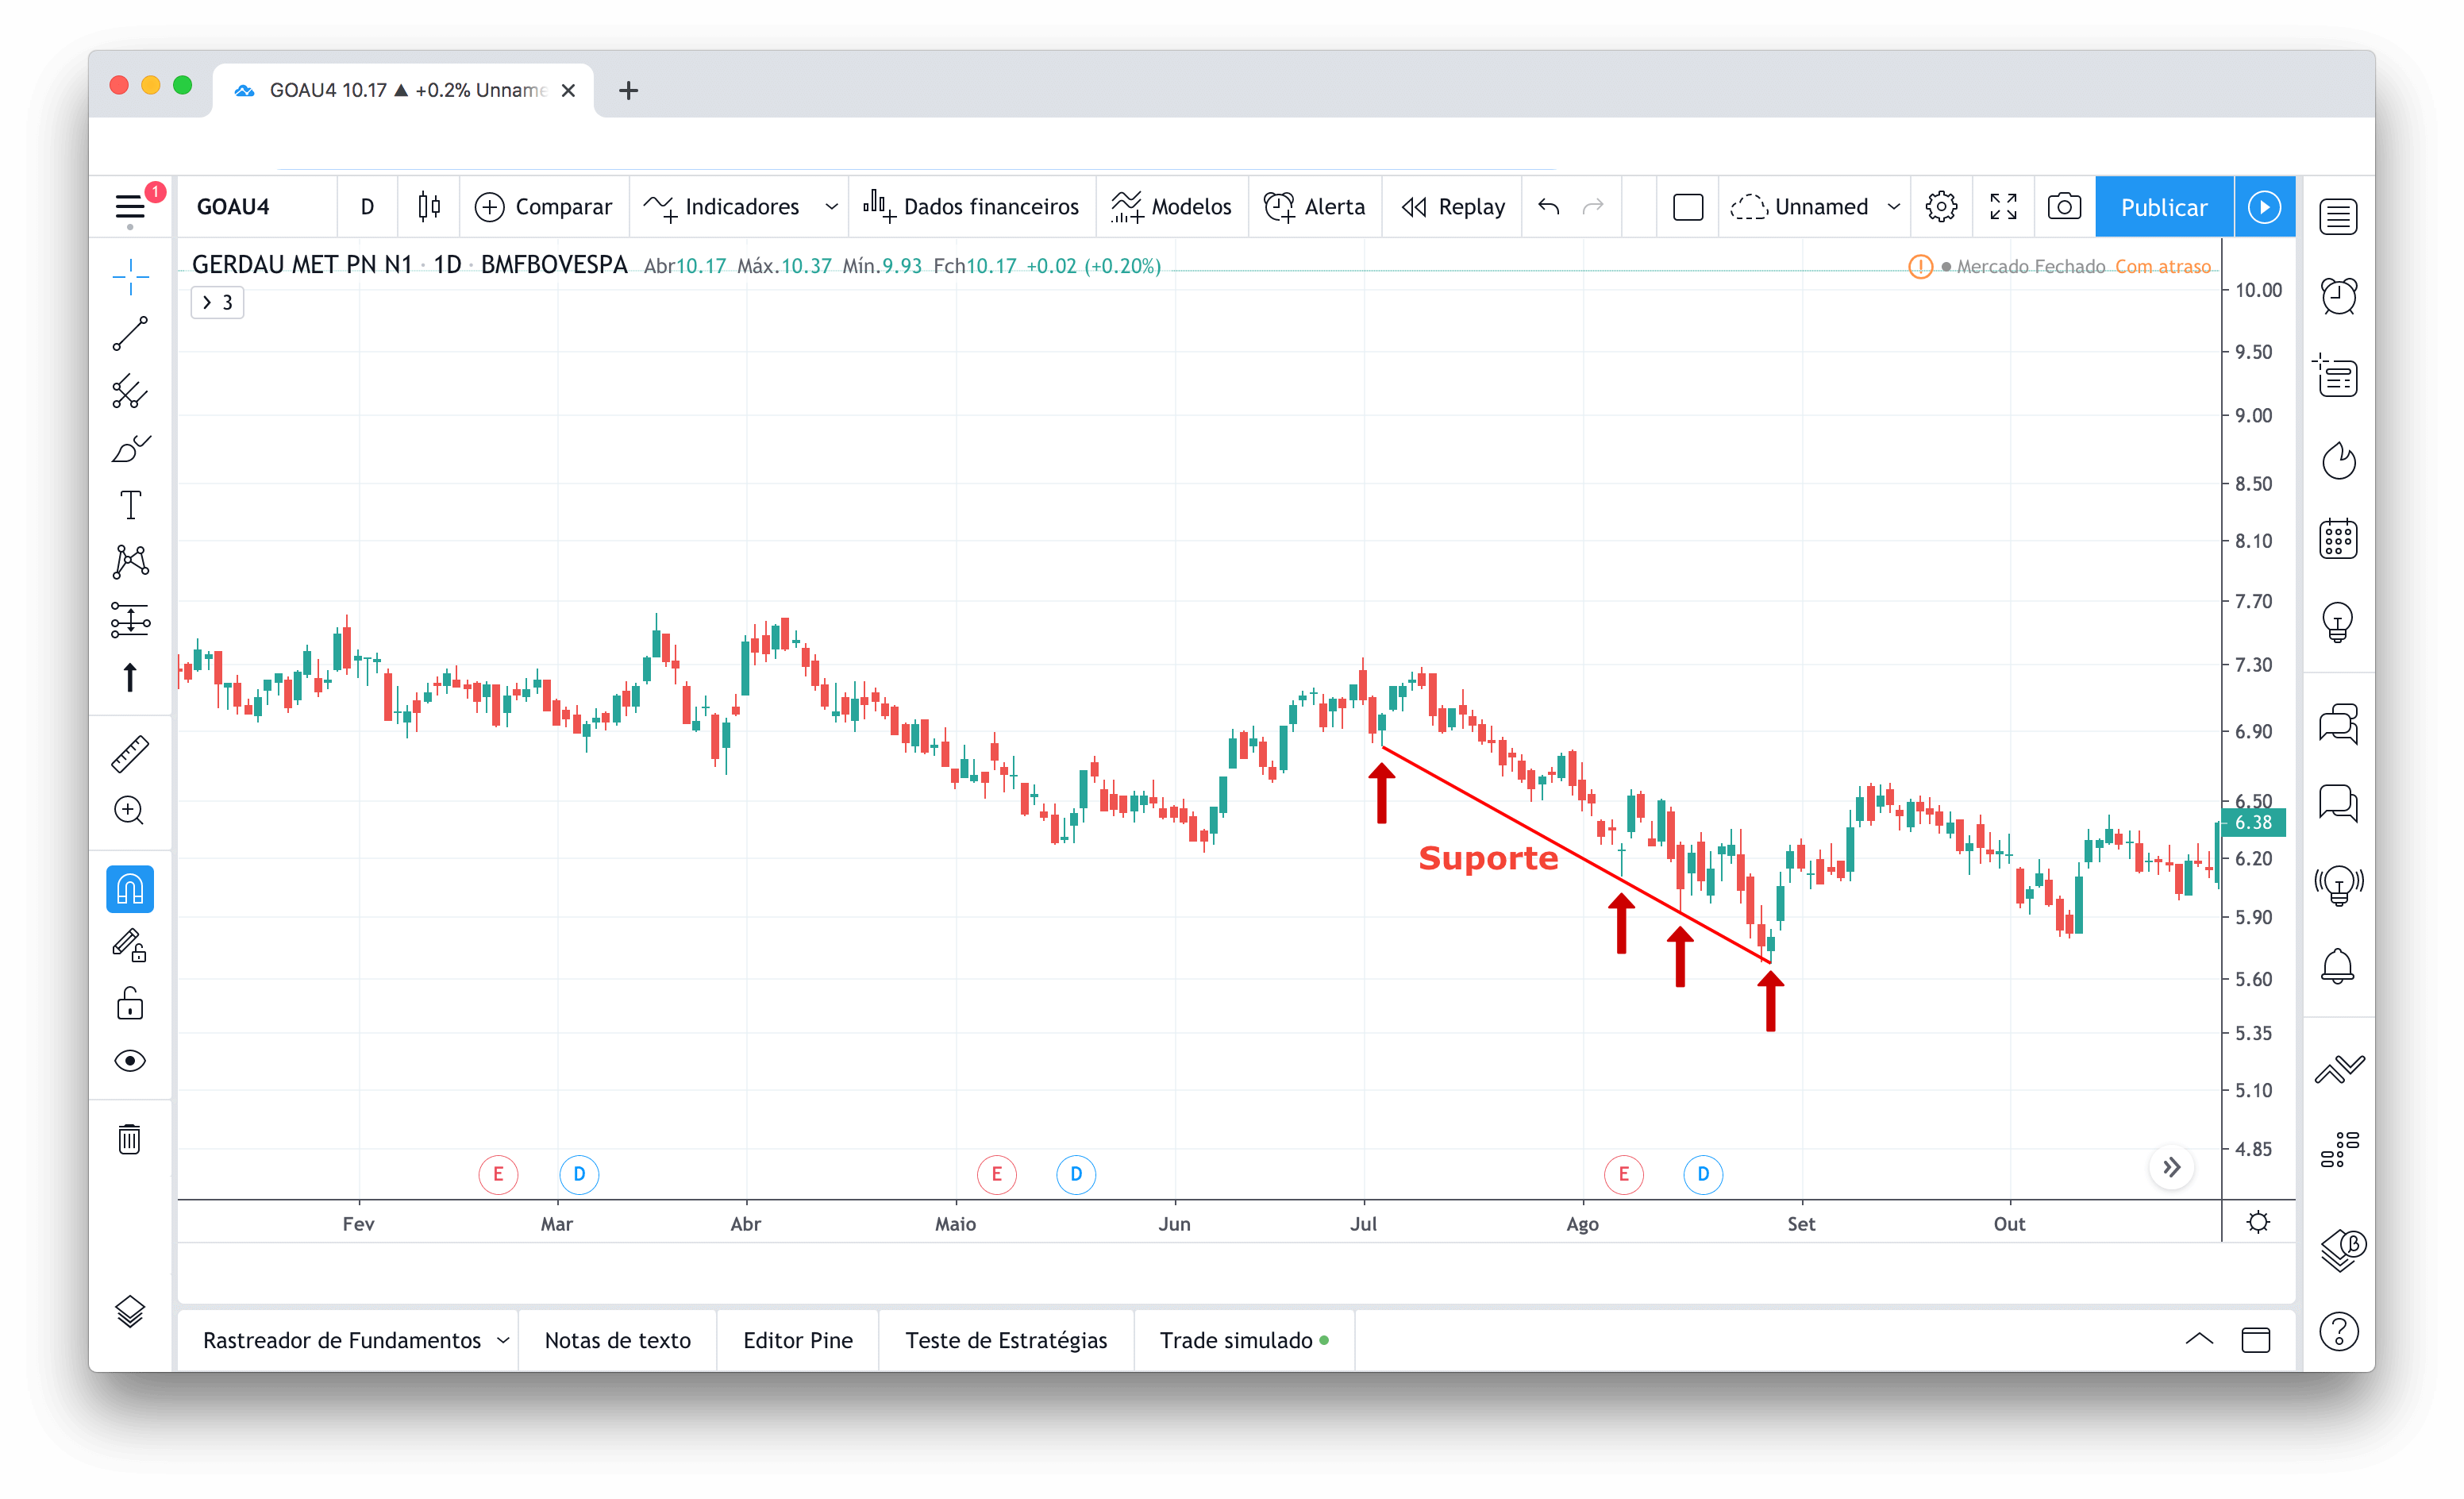Open the candlestick chart style selector
This screenshot has width=2464, height=1499.
[429, 207]
